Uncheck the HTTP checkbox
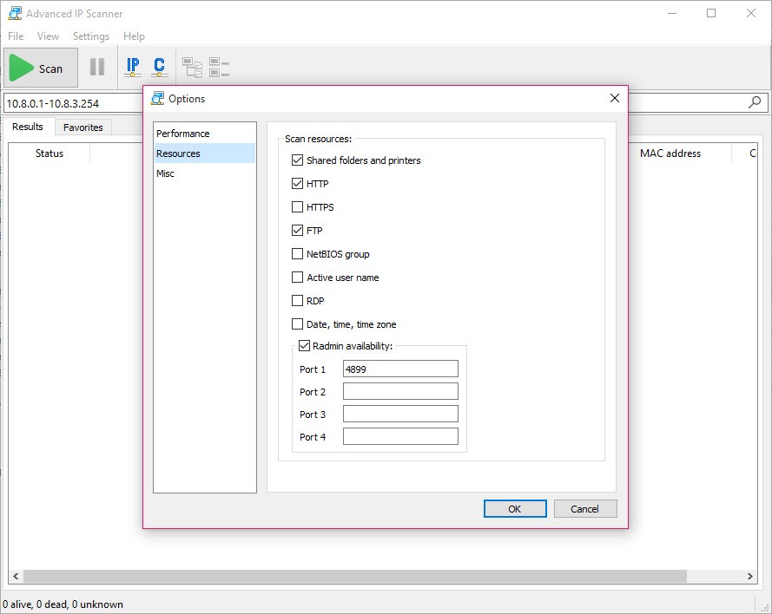 click(x=297, y=184)
